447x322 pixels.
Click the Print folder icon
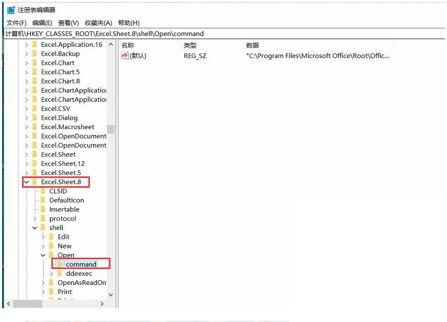click(x=51, y=292)
